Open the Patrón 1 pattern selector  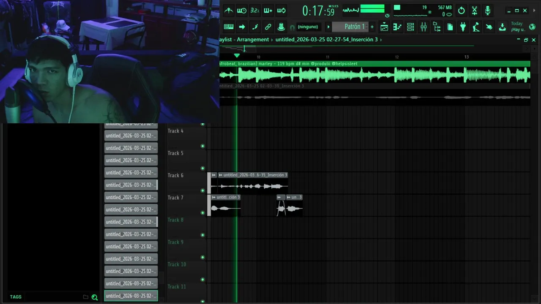[350, 27]
